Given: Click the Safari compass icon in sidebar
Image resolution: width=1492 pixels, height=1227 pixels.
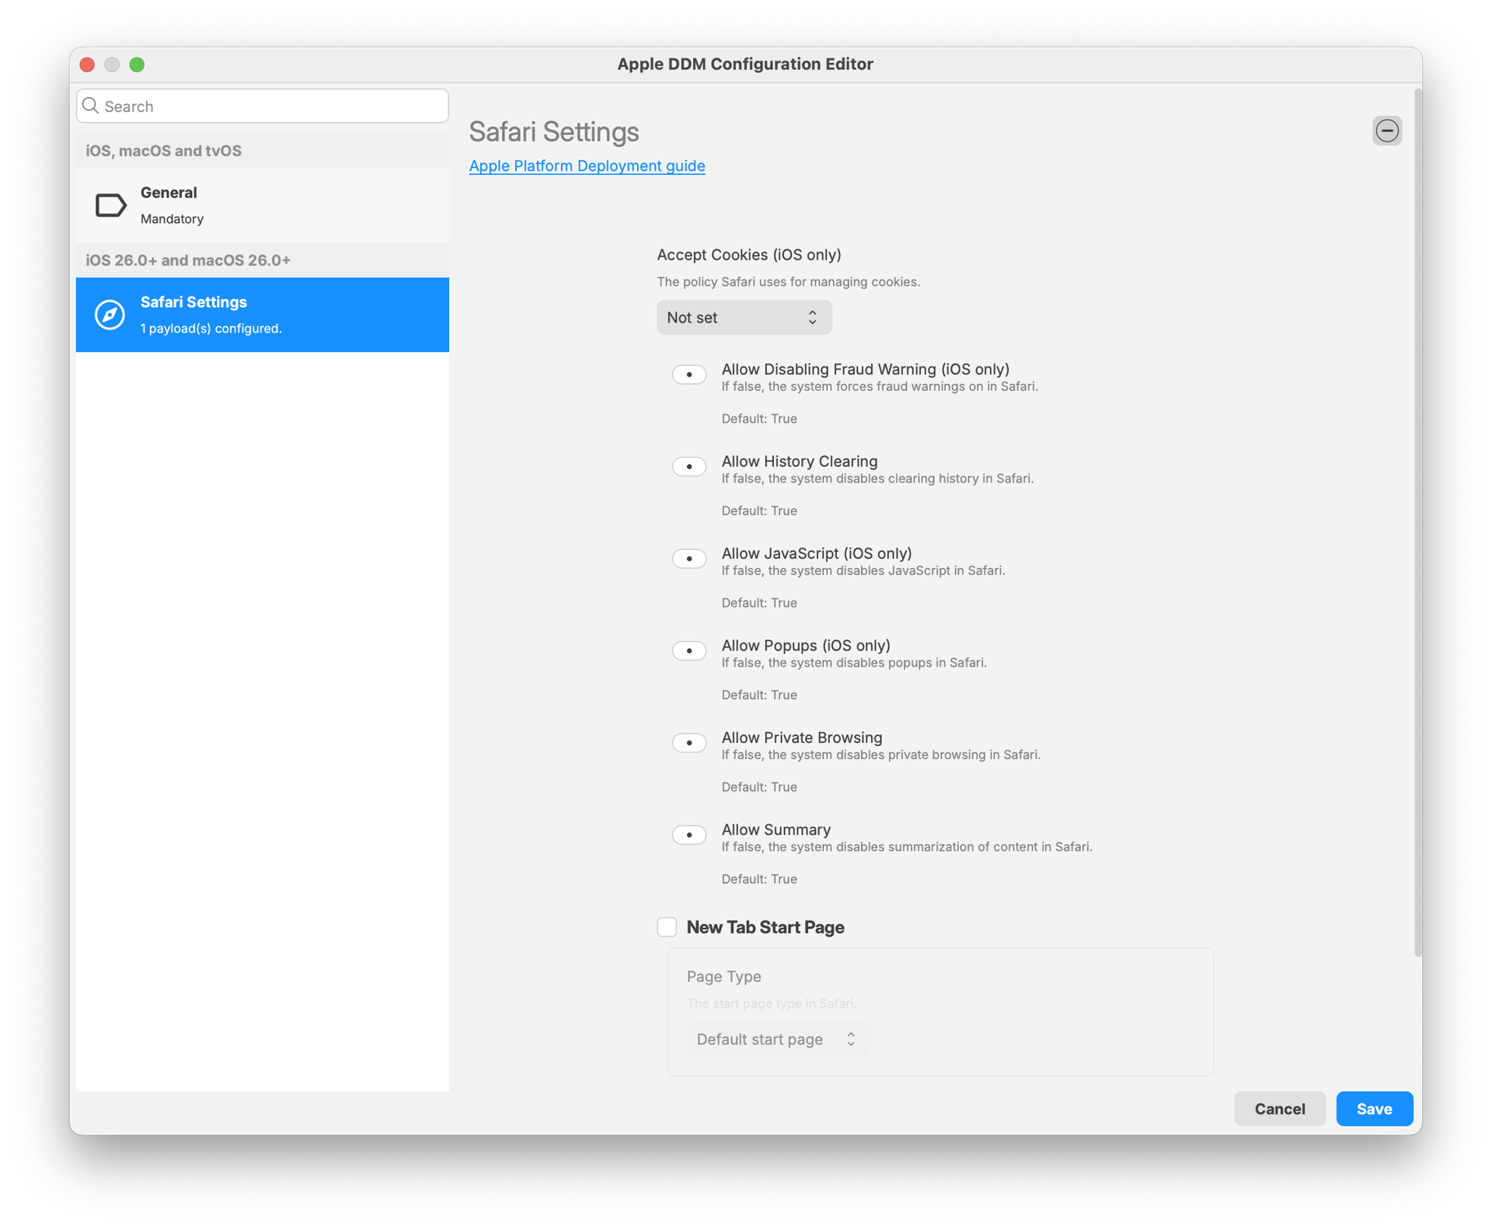Looking at the screenshot, I should click(110, 315).
